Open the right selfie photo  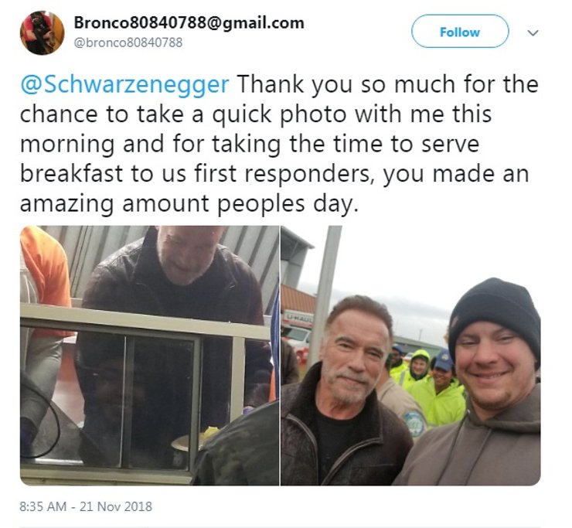pyautogui.click(x=410, y=356)
